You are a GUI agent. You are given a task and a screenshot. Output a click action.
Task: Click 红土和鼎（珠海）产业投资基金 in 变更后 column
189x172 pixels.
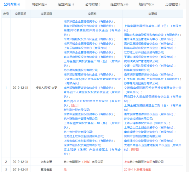click(x=152, y=79)
